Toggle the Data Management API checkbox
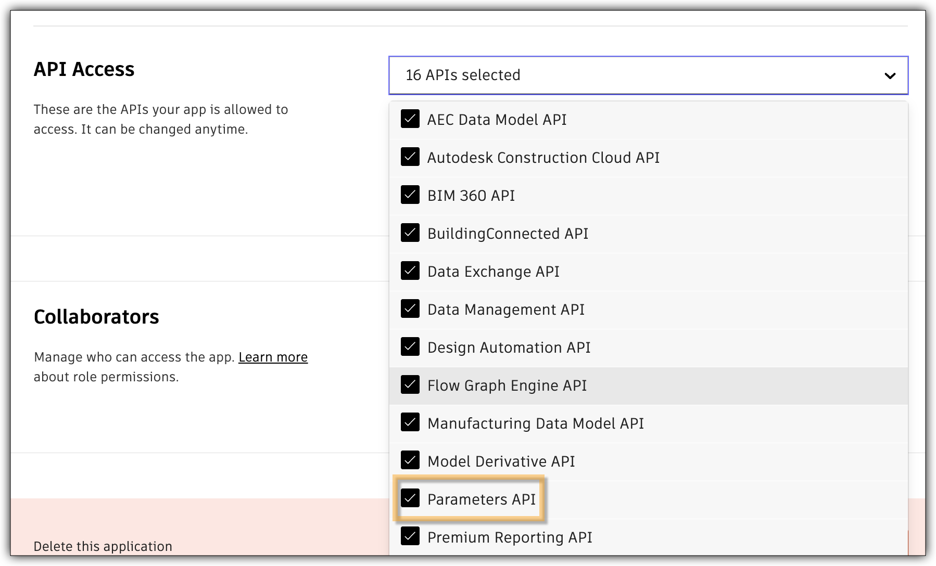This screenshot has width=936, height=566. click(x=410, y=308)
